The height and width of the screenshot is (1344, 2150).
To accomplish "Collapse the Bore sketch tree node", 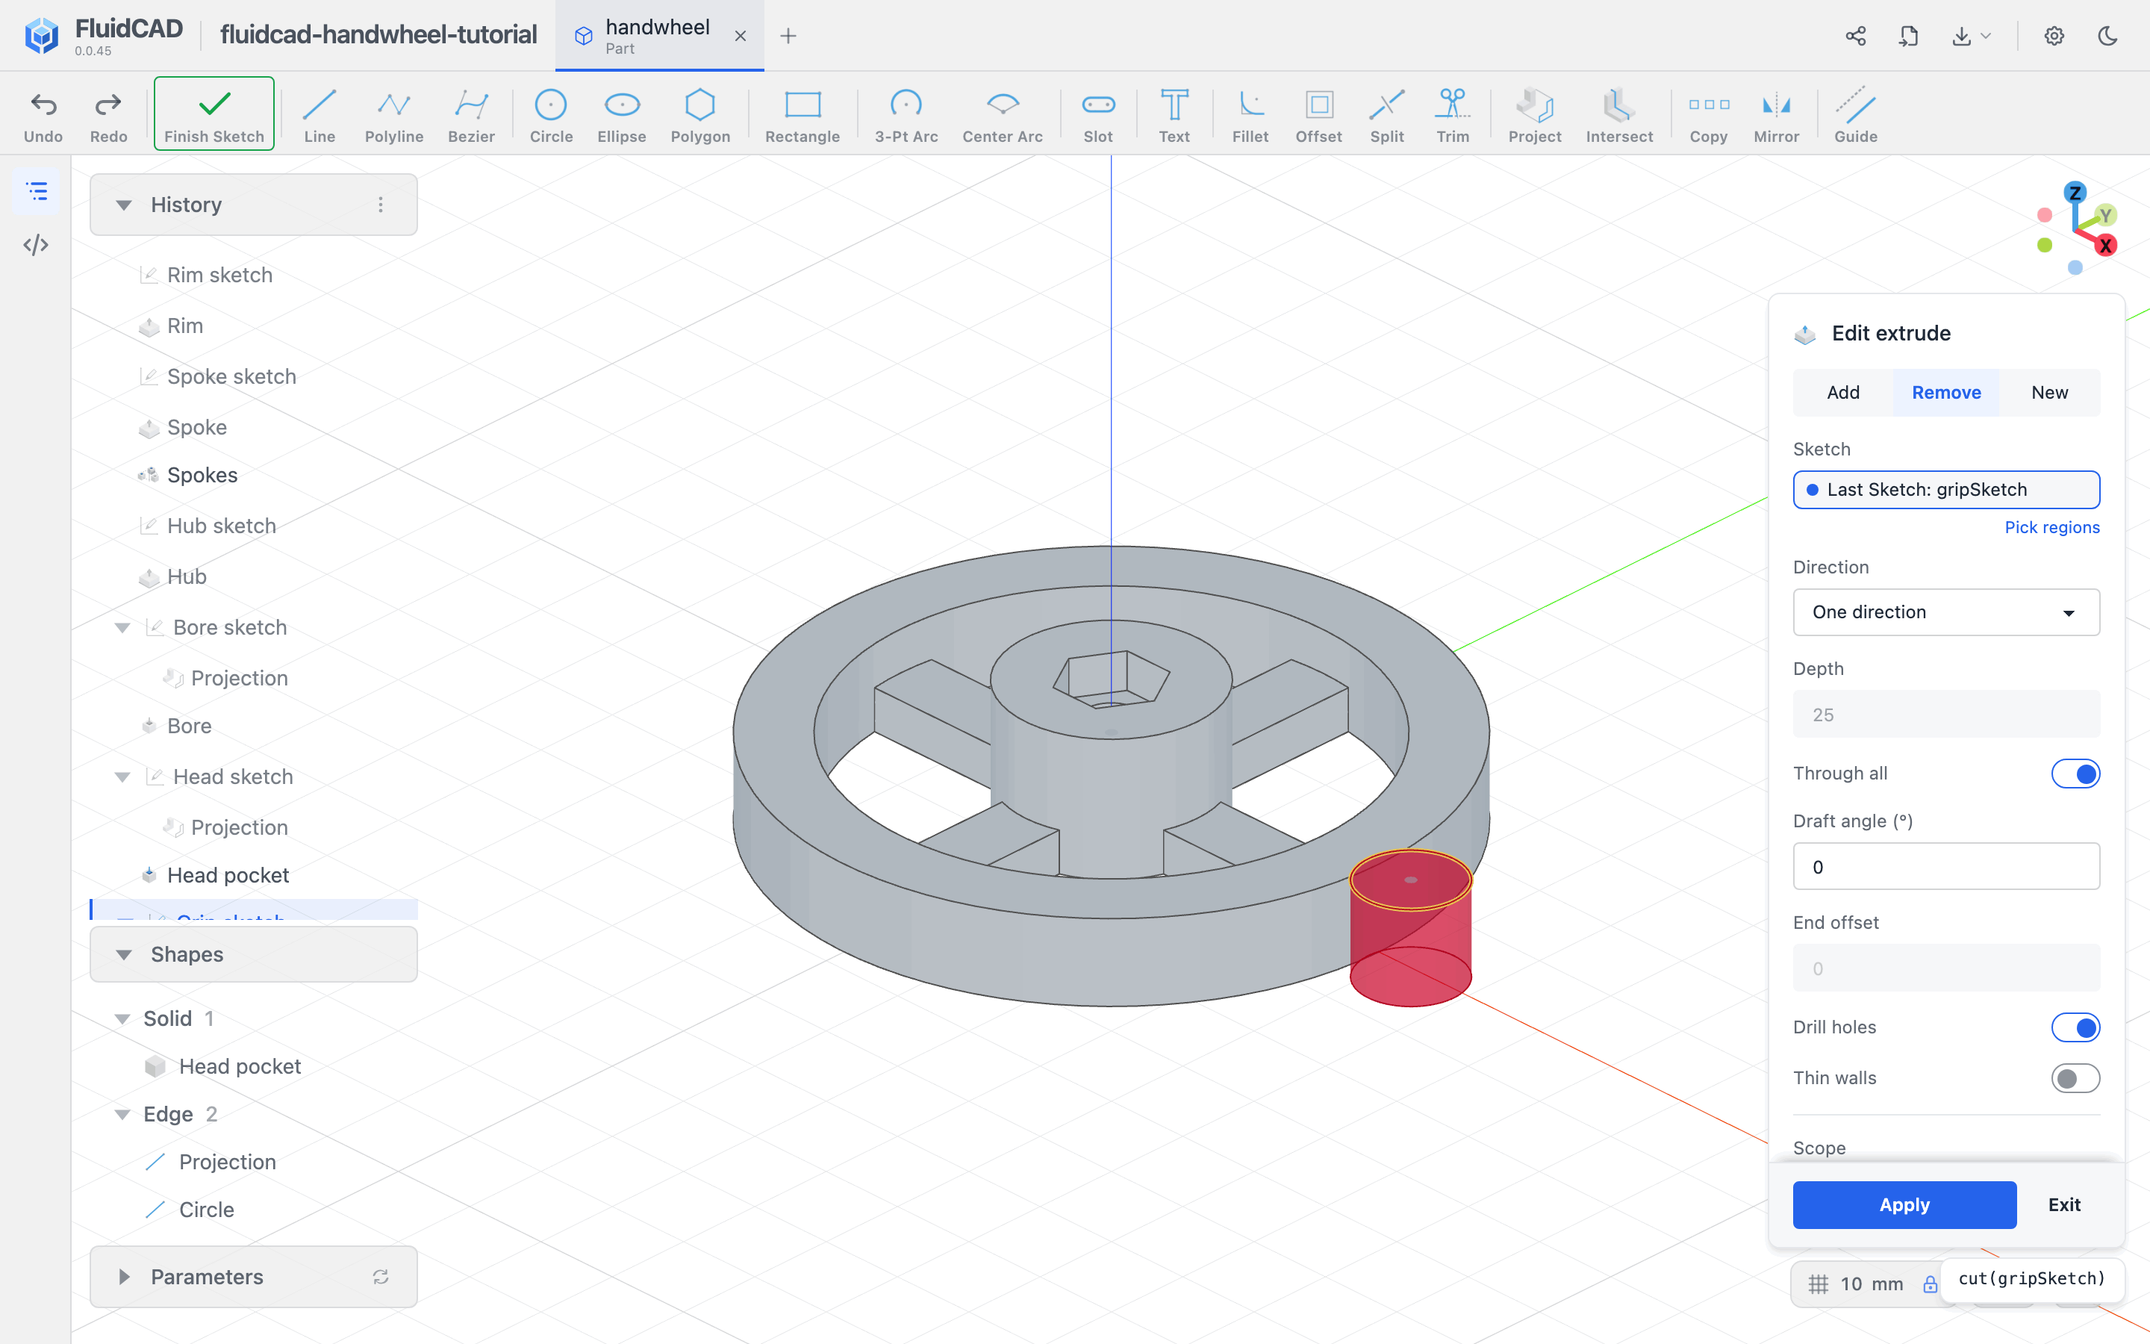I will pyautogui.click(x=122, y=627).
